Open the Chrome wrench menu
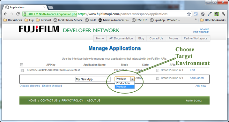Viewport: 229px width, 122px height. (x=224, y=14)
